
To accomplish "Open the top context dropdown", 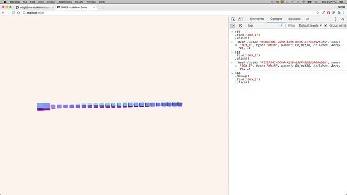I will pos(265,25).
